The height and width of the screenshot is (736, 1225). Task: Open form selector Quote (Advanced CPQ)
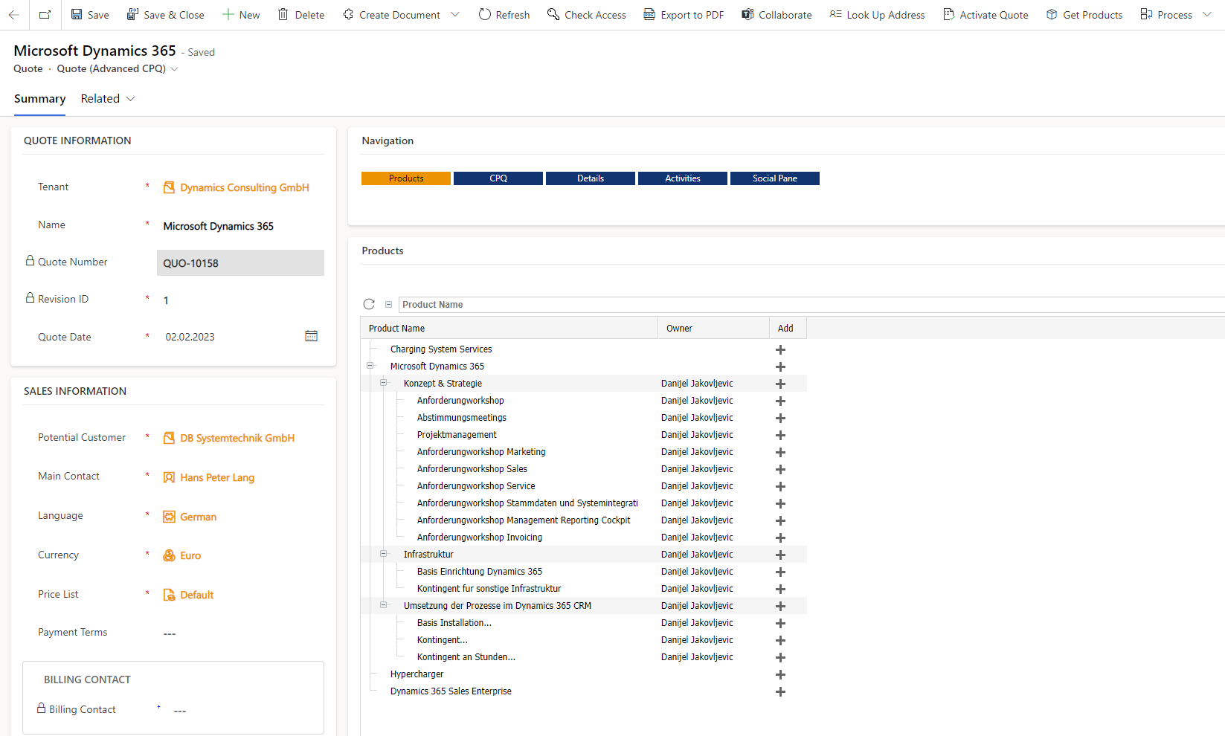click(118, 68)
